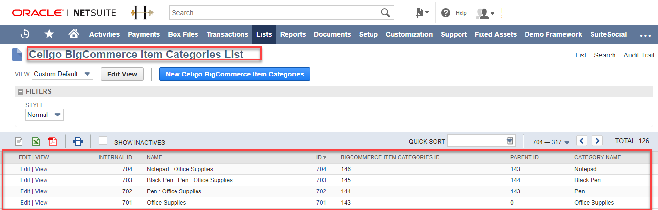Open the Search link at top right
Viewport: 658px width, 210px height.
click(605, 55)
